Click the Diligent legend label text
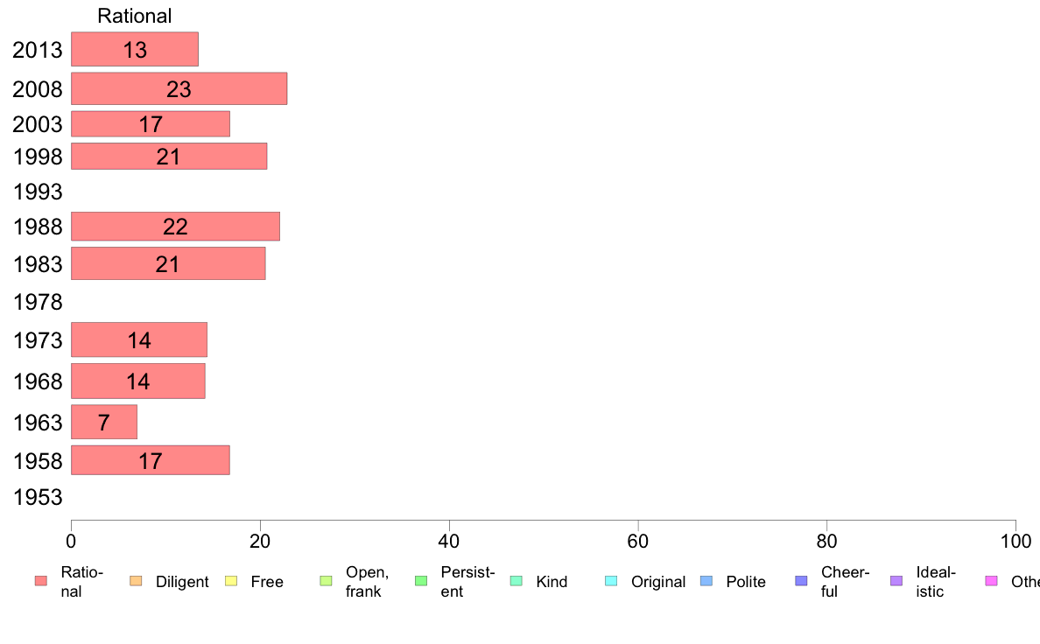Viewport: 1040px width, 644px height. [182, 582]
